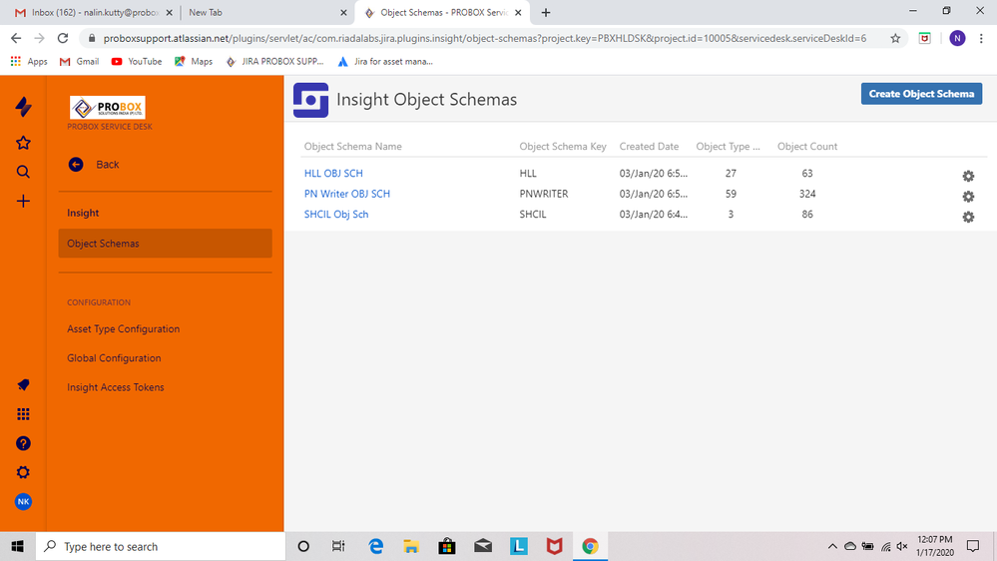Switch to the Gmail Inbox tab
This screenshot has height=561, width=997.
[x=93, y=12]
